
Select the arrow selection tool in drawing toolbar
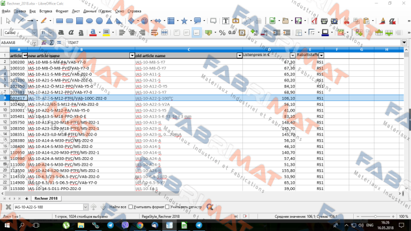pyautogui.click(x=8, y=21)
